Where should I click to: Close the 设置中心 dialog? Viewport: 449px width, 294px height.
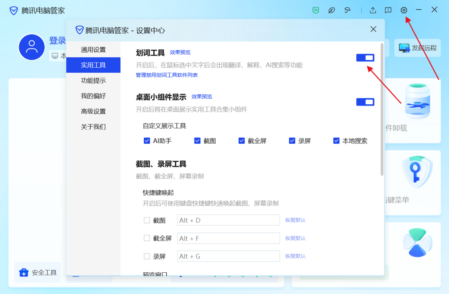[x=373, y=29]
